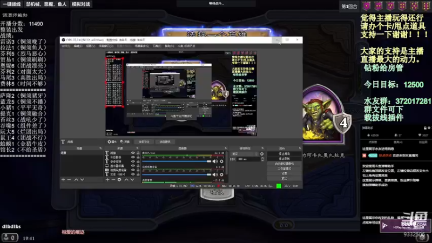Click 选择颜色 select color button
The width and height of the screenshot is (432, 243).
click(x=165, y=141)
